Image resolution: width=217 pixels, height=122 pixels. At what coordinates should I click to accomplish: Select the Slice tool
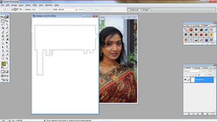tap(7, 28)
